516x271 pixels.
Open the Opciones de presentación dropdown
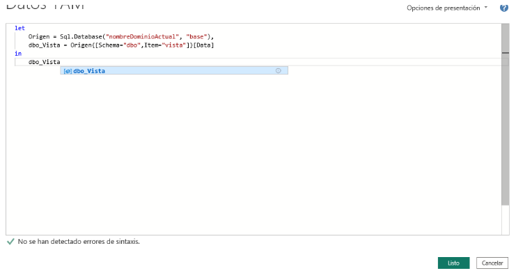pyautogui.click(x=447, y=8)
